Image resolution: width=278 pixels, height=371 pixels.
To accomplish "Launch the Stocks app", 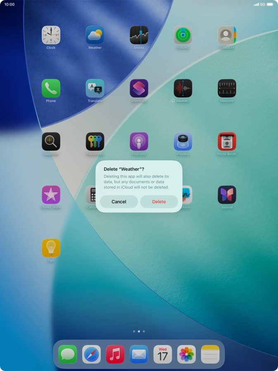I will point(139,35).
